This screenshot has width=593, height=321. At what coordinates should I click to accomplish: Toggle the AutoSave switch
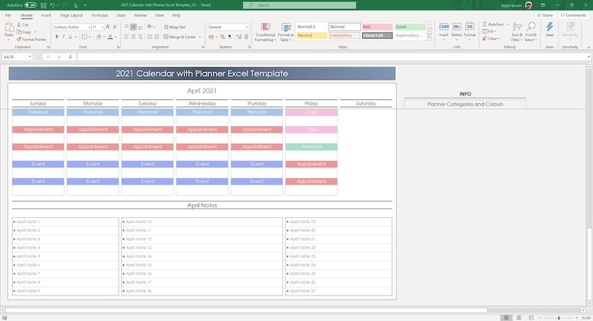point(31,5)
